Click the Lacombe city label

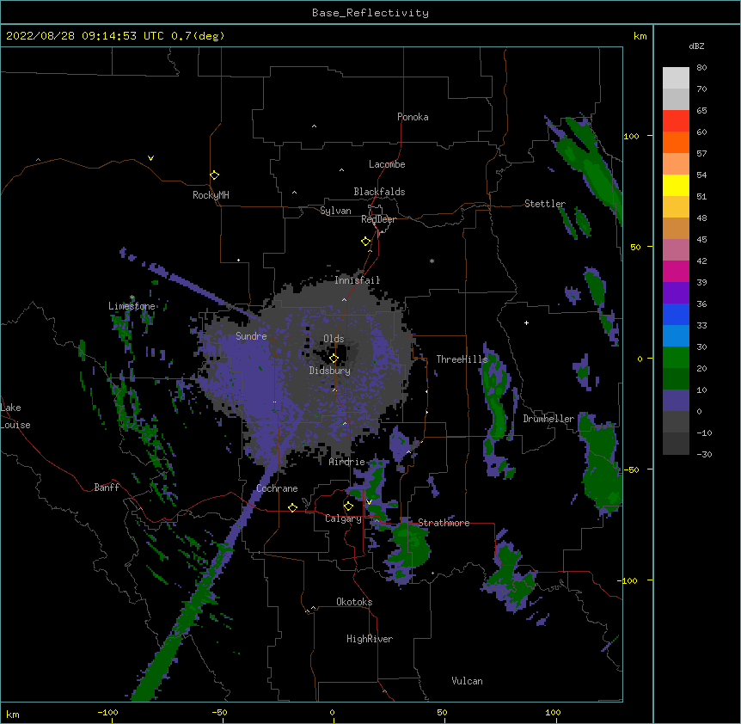point(387,164)
